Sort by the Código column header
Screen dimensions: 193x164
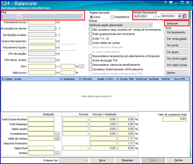pos(9,79)
